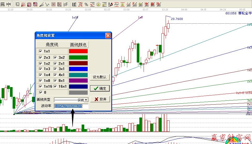Click the gold circled character toolbar icon
252x144 pixels.
point(98,4)
